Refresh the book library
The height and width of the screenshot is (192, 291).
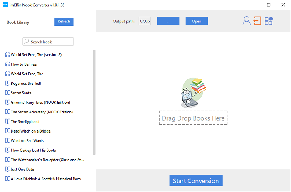64,22
